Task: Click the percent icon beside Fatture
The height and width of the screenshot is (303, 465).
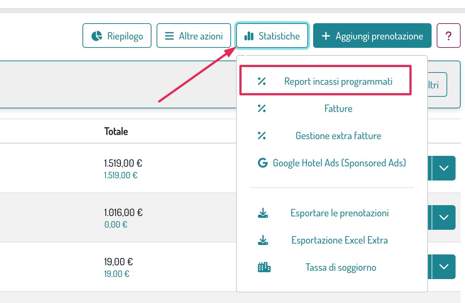Action: click(262, 108)
